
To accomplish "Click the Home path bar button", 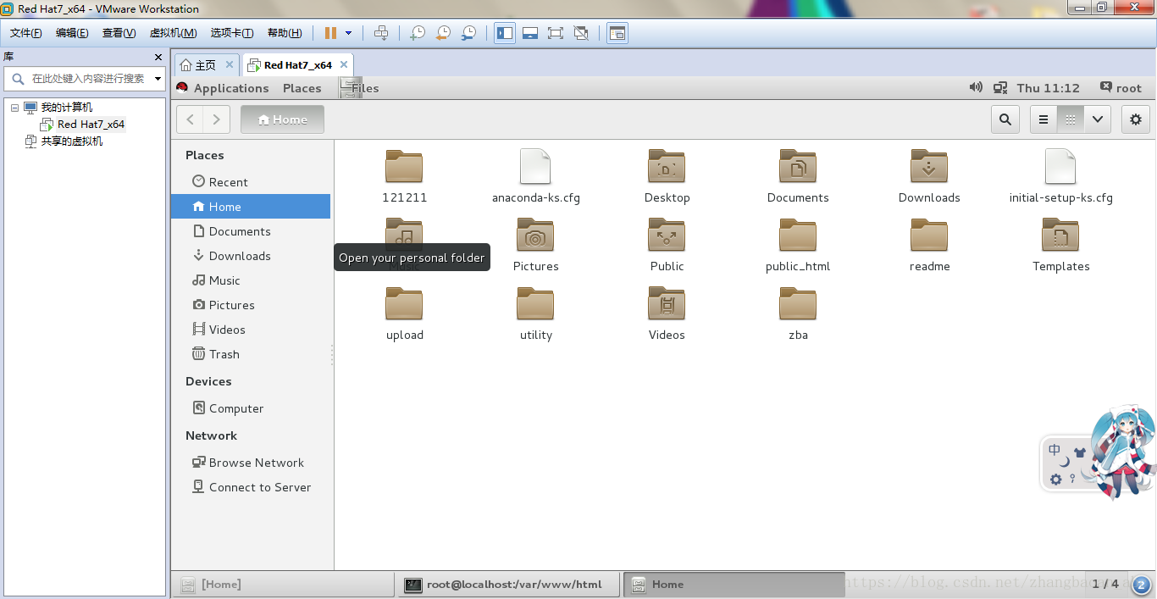I will [282, 119].
